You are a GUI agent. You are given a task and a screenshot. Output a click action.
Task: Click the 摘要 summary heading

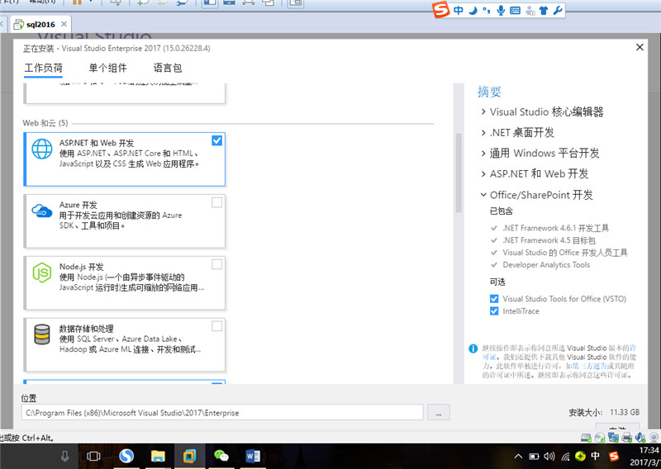point(489,92)
